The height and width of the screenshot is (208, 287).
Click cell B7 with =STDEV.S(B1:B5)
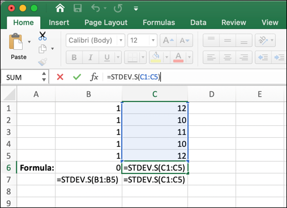88,180
